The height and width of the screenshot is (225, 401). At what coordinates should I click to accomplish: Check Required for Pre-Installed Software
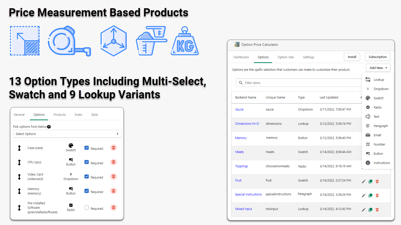pos(87,207)
